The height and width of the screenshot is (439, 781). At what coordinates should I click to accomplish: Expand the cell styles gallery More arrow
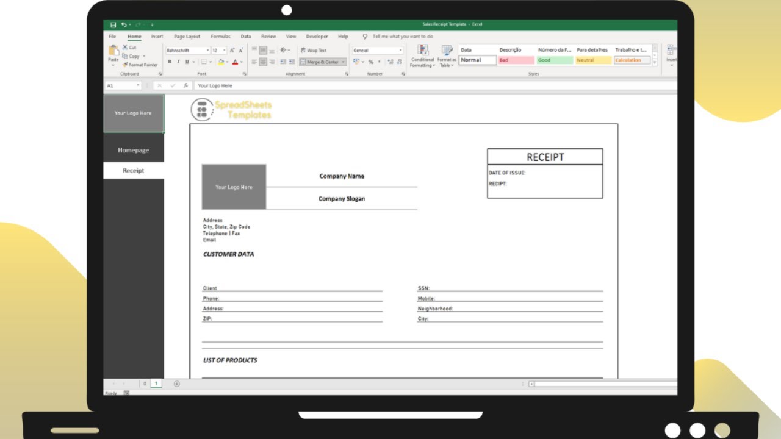[x=655, y=63]
